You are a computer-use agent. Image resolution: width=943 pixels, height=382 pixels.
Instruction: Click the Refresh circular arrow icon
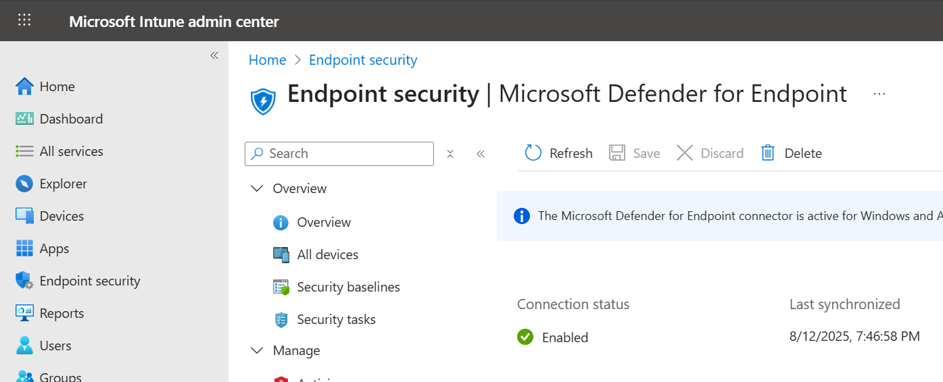tap(533, 153)
